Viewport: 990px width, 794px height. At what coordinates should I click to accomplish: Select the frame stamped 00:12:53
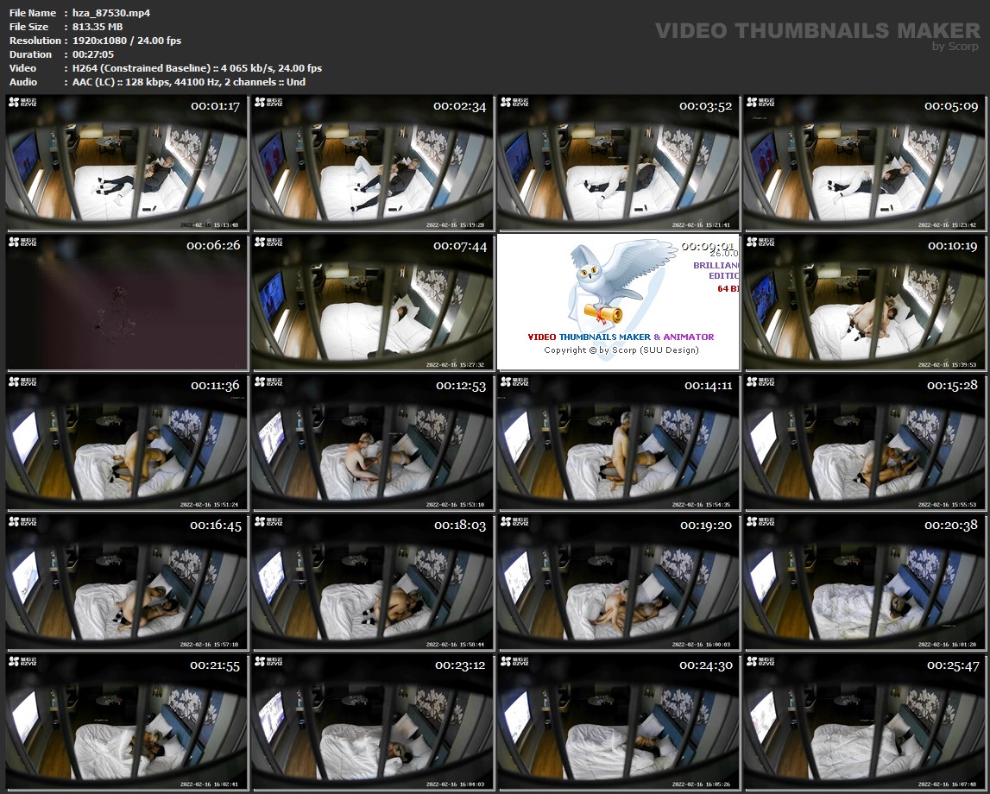pyautogui.click(x=373, y=443)
